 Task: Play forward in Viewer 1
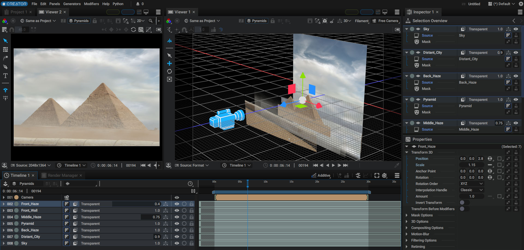pyautogui.click(x=333, y=165)
